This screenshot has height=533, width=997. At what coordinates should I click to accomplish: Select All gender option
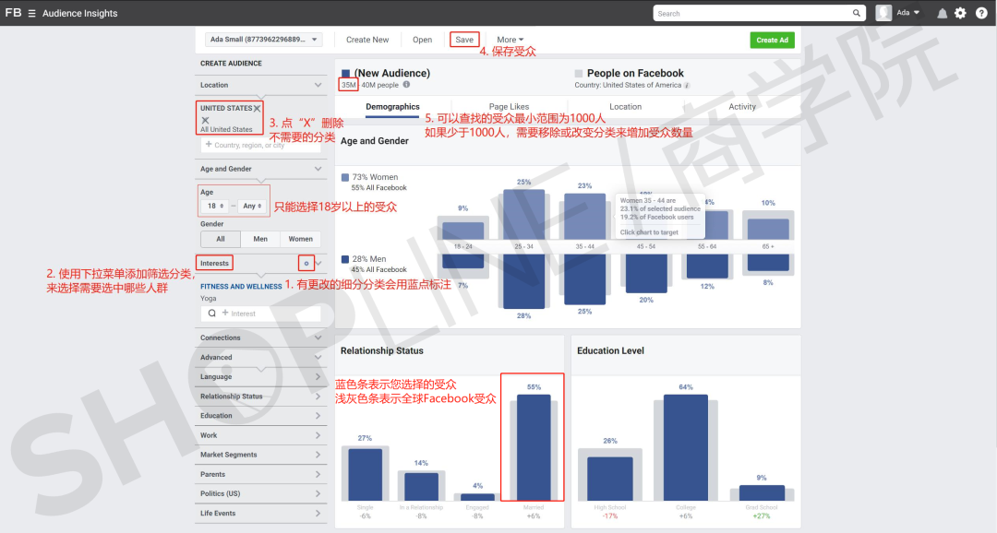(221, 239)
